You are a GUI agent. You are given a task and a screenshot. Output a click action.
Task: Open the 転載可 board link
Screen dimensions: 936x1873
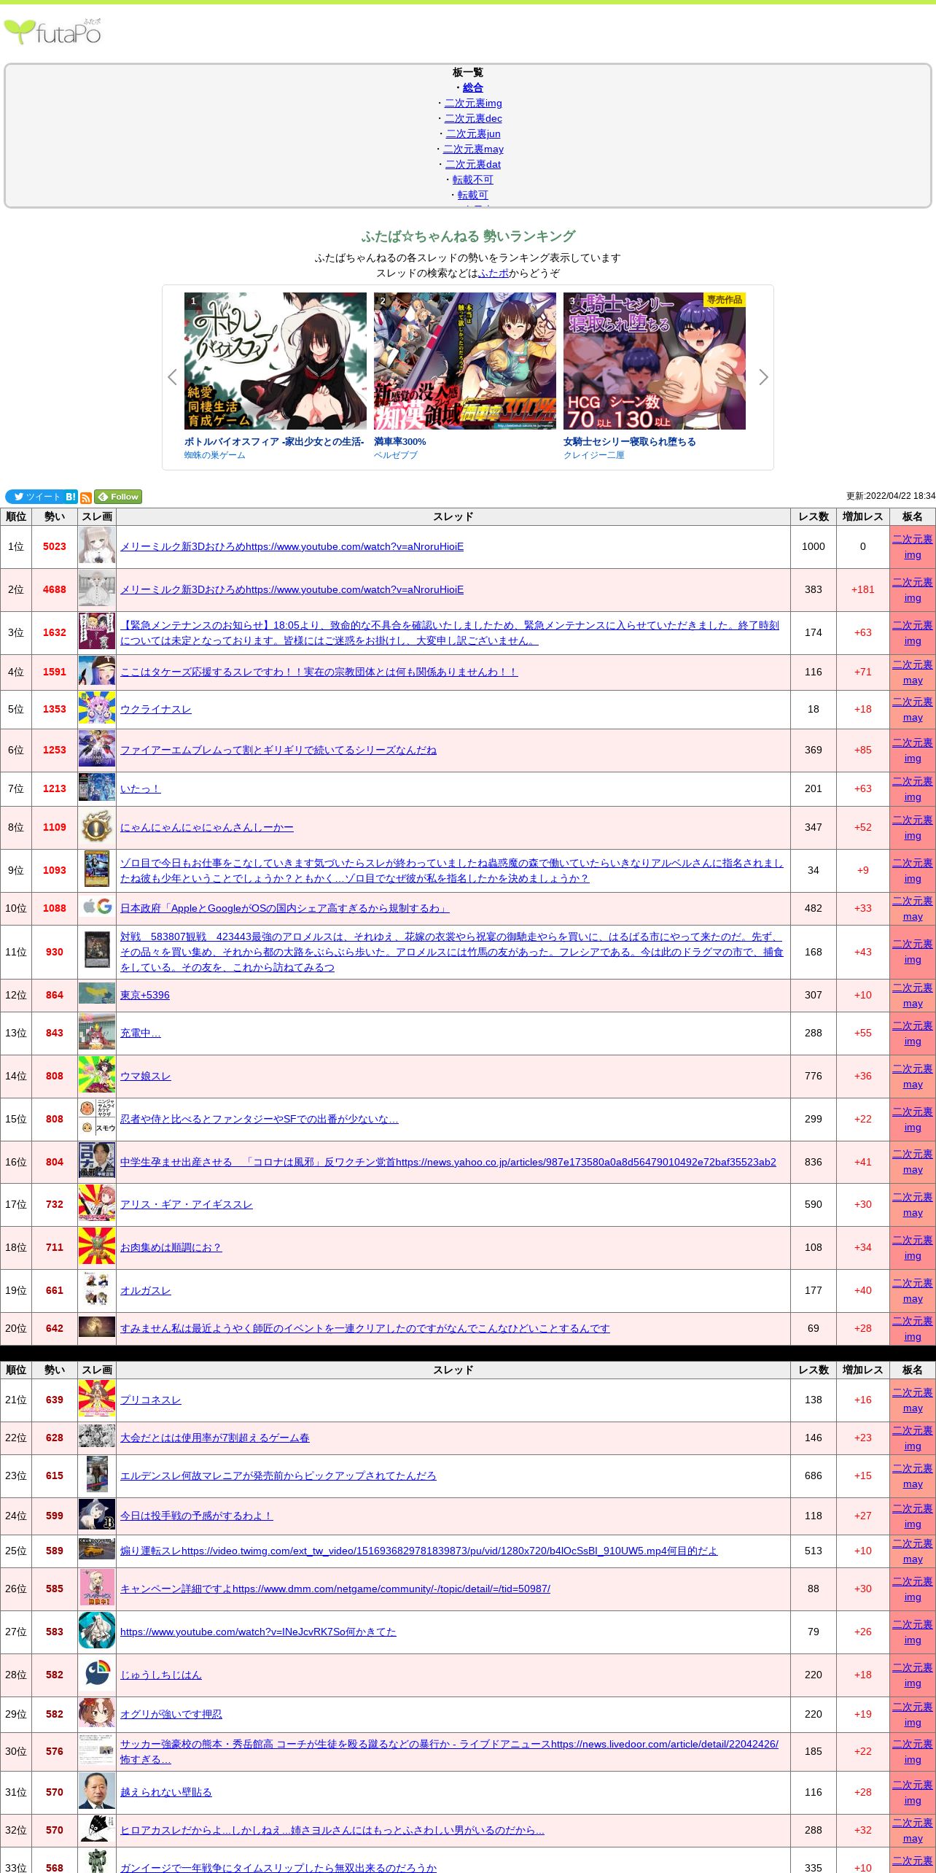[473, 195]
